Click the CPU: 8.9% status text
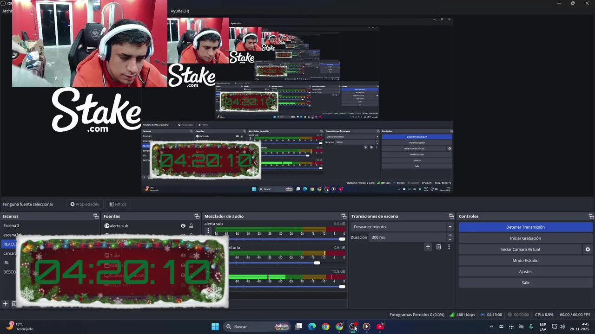Image resolution: width=595 pixels, height=334 pixels. pyautogui.click(x=544, y=315)
